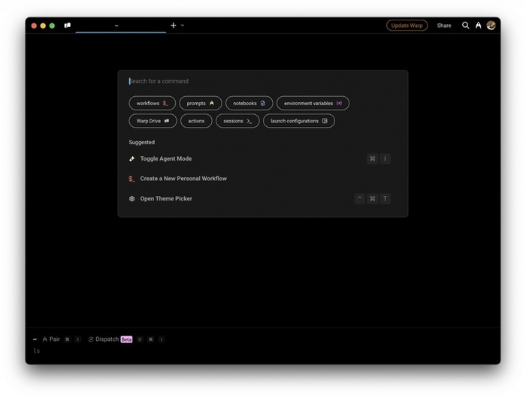Filter by workflows chip
This screenshot has height=398, width=526.
point(152,103)
